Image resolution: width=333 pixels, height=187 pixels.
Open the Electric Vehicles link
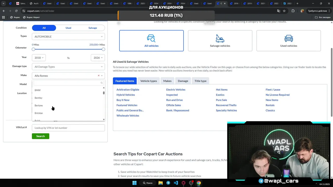[176, 90]
